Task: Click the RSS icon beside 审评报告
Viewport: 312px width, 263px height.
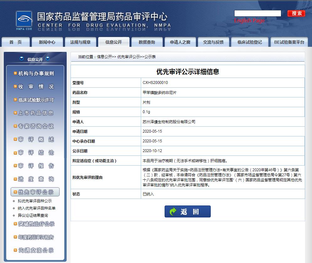Action: click(x=15, y=166)
